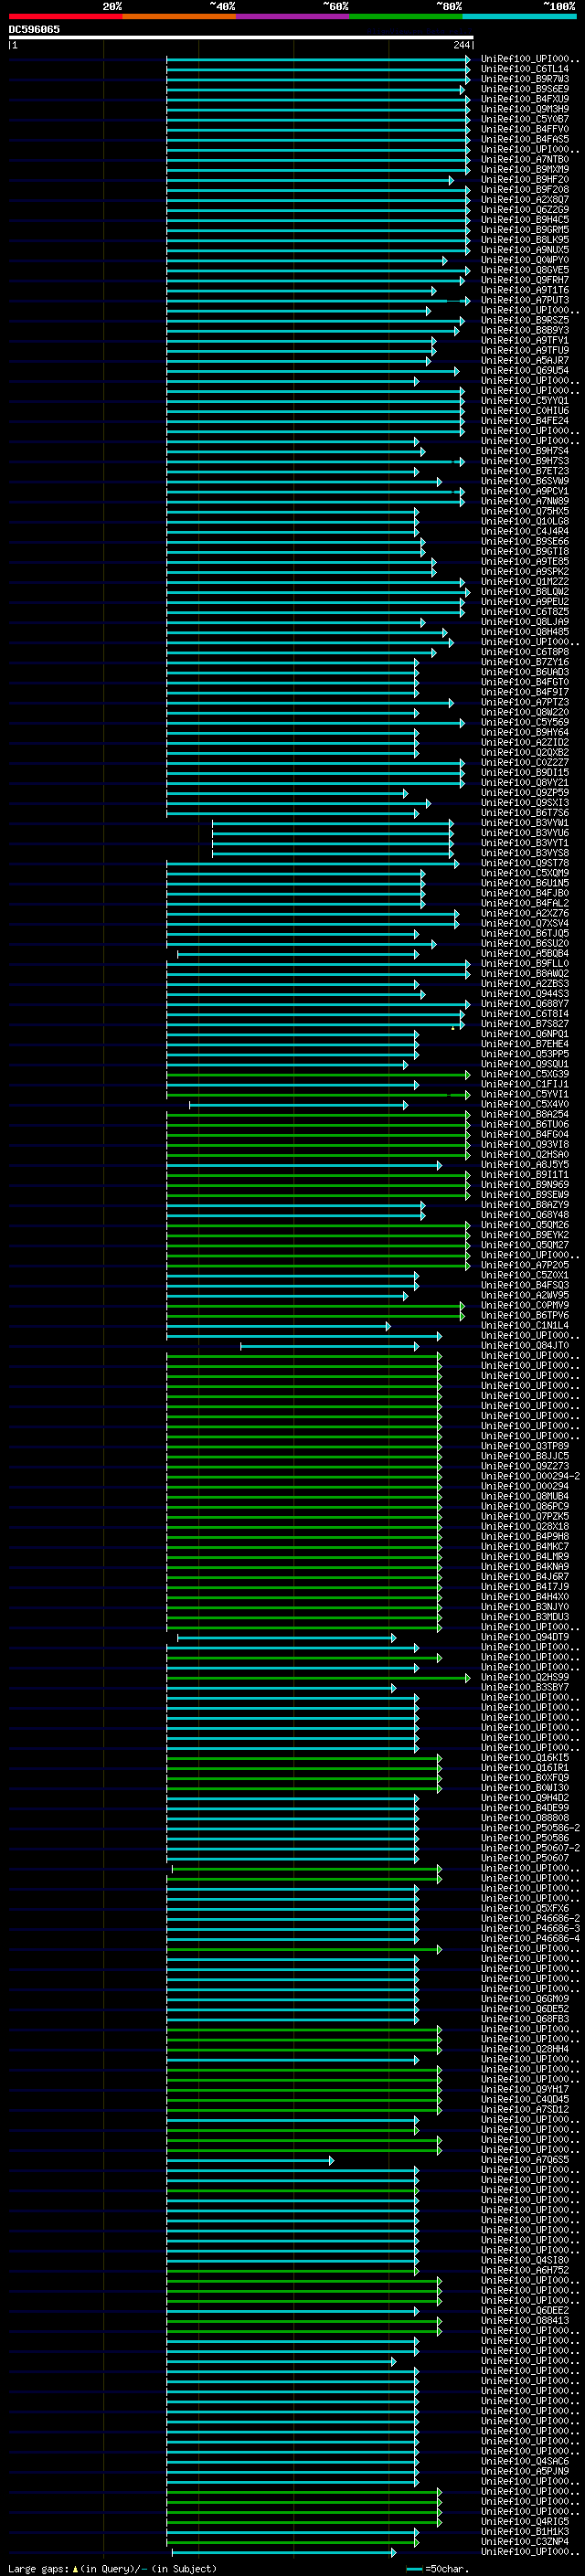Image resolution: width=585 pixels, height=2576 pixels.
Task: Open hit UniRef100_A9NUX5
Action: point(525,250)
